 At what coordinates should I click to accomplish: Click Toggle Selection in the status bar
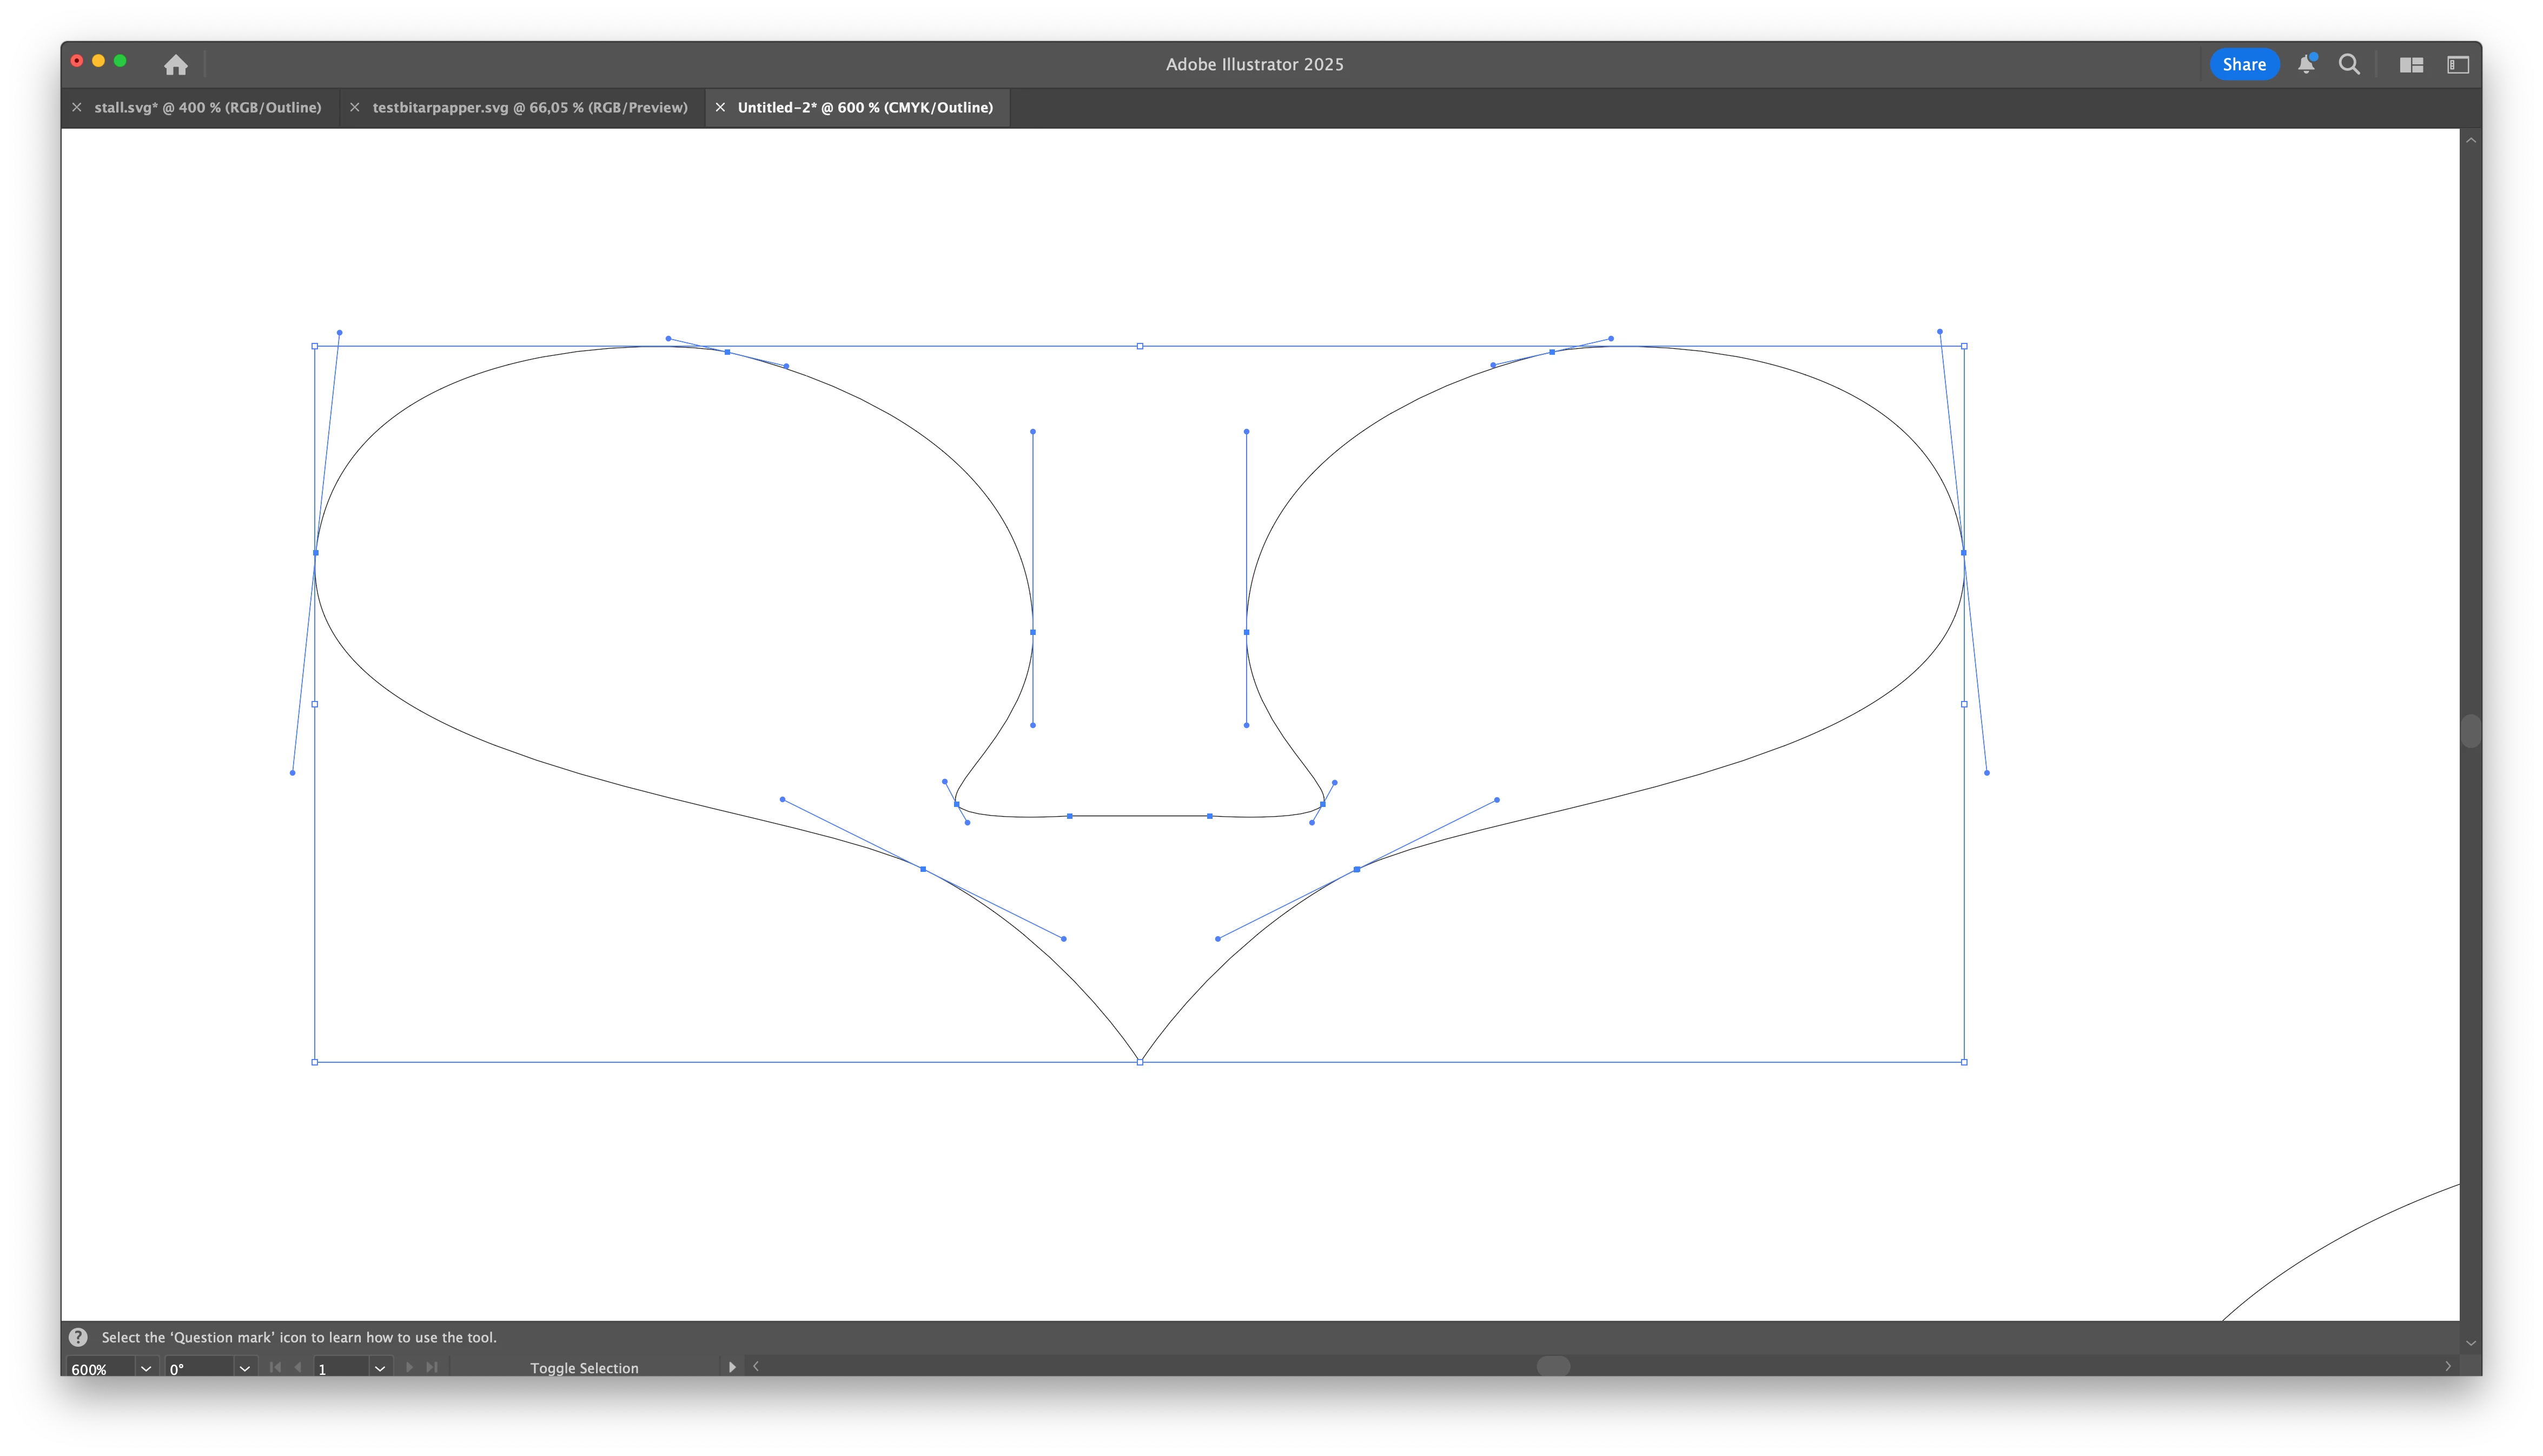pos(584,1368)
